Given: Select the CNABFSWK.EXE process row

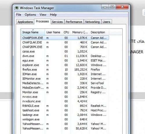Looking at the screenshot, I should coord(65,38).
